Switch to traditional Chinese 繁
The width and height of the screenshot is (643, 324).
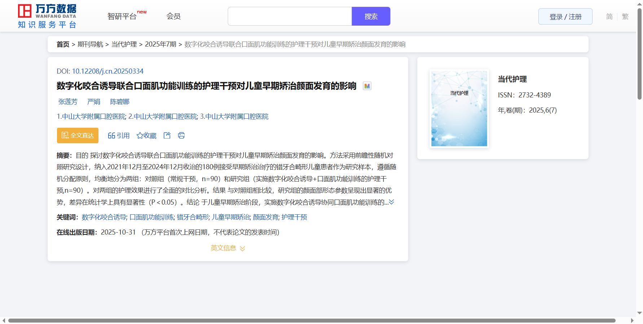(625, 17)
